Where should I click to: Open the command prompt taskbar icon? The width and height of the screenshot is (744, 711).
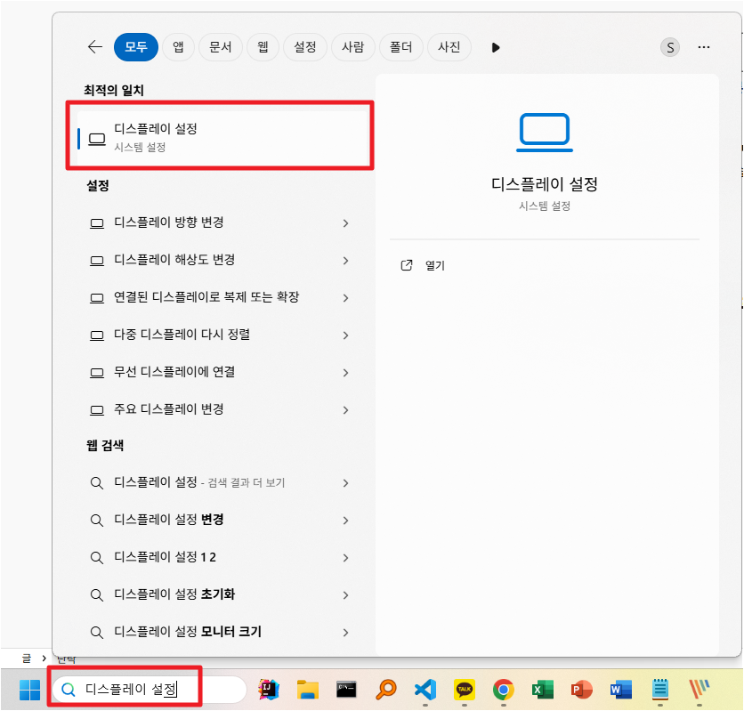[346, 690]
